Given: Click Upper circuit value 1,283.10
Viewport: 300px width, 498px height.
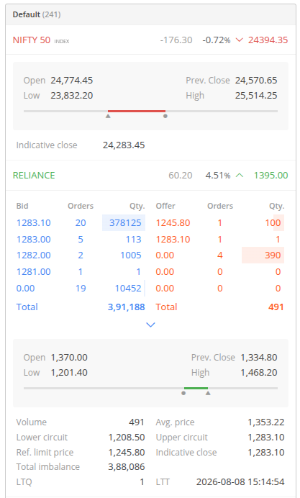Looking at the screenshot, I should pos(266,438).
